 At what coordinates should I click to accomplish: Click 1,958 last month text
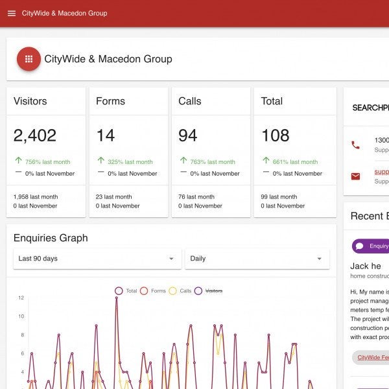pyautogui.click(x=36, y=196)
